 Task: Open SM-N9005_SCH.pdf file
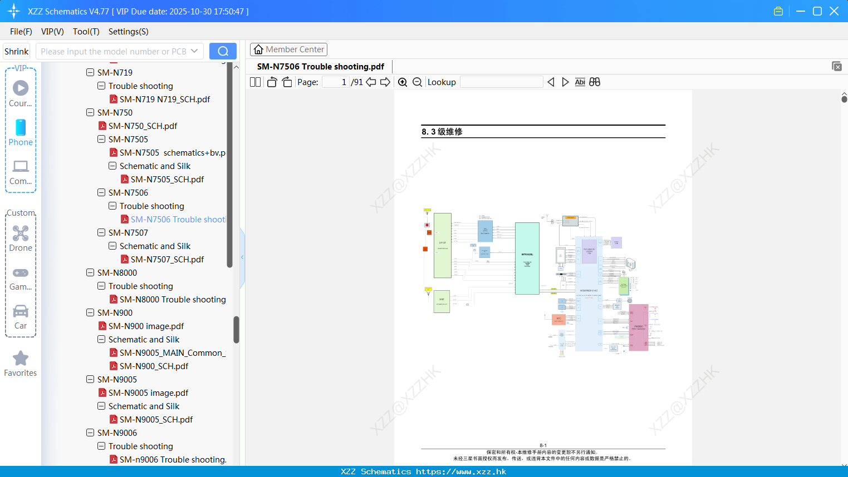[x=151, y=419]
